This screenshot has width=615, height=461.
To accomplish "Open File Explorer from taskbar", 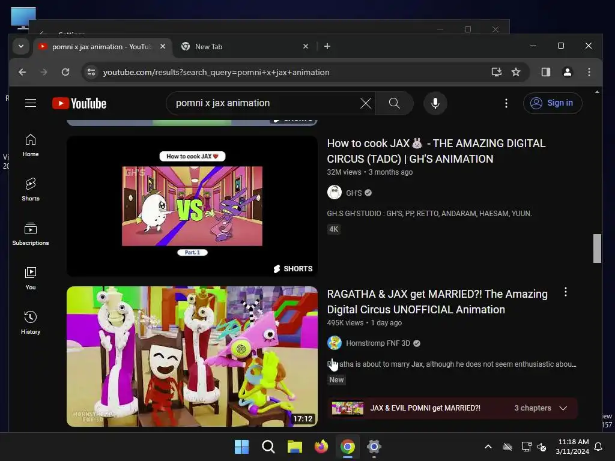I will pyautogui.click(x=294, y=447).
